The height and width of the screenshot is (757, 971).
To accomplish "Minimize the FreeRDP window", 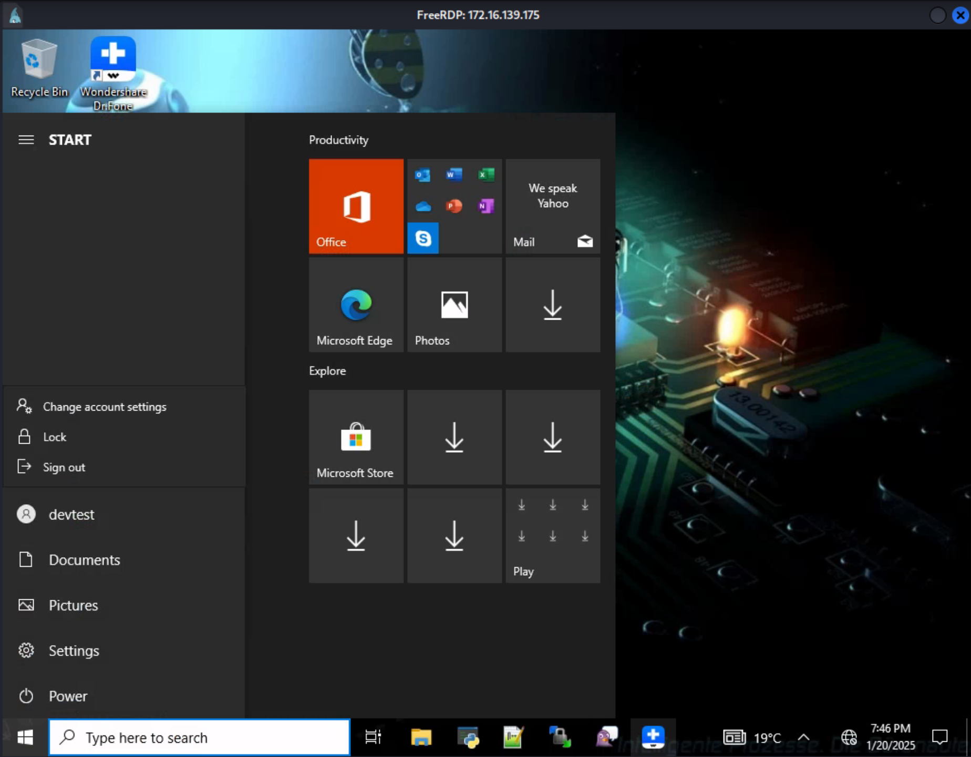I will 938,15.
